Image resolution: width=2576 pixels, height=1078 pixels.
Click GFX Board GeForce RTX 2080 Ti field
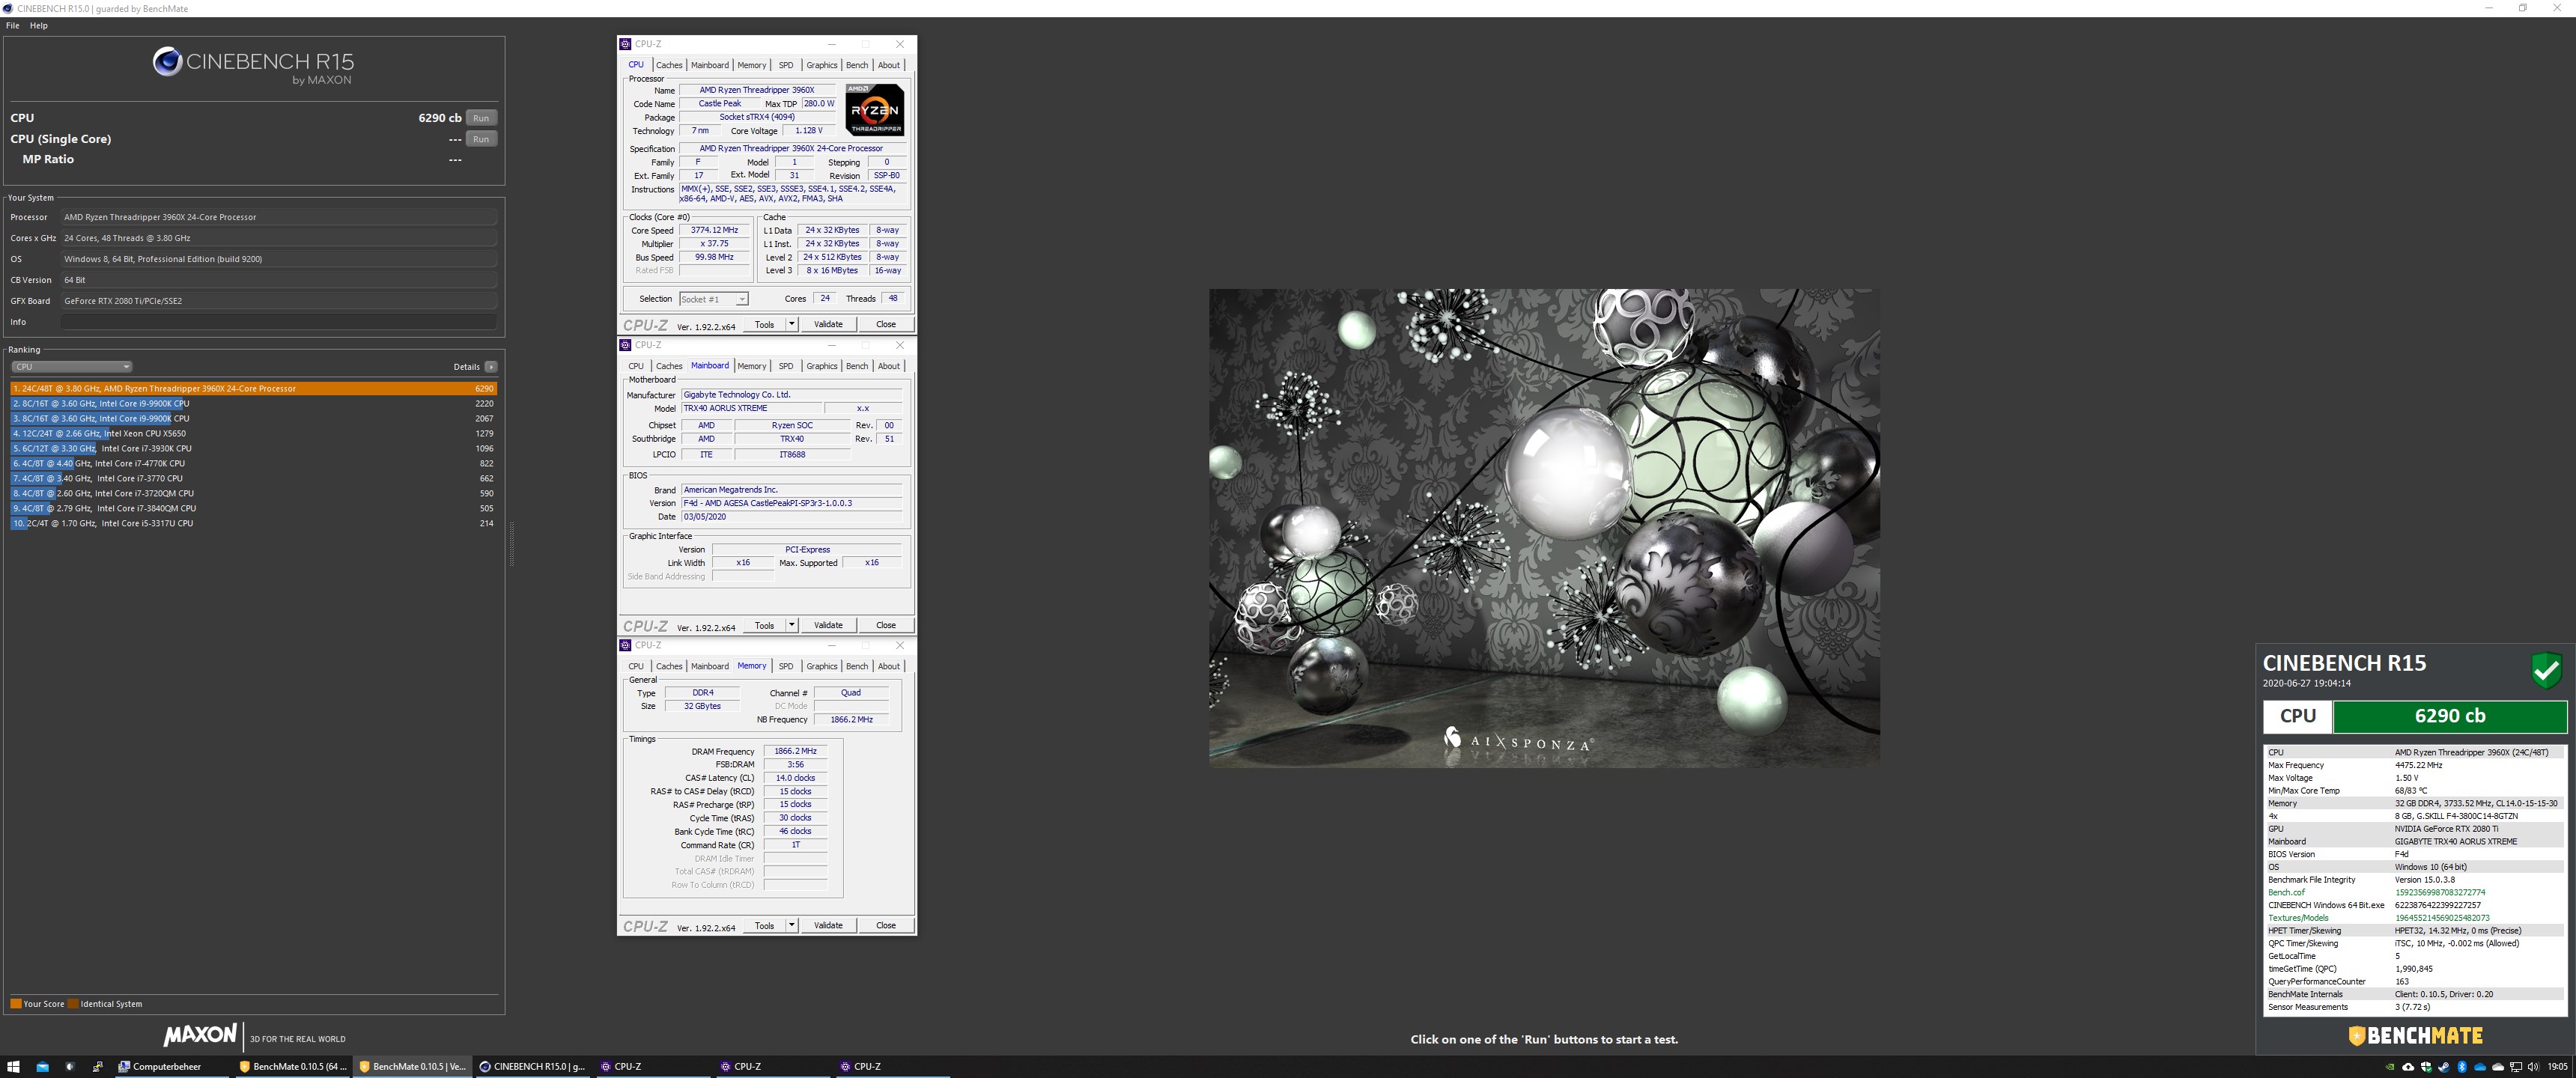point(279,301)
